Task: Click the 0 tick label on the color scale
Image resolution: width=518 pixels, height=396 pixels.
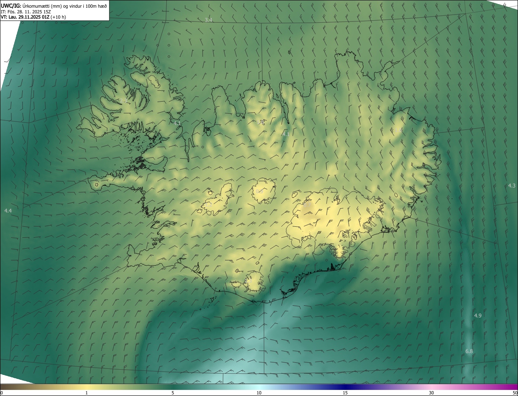Action: [2, 393]
